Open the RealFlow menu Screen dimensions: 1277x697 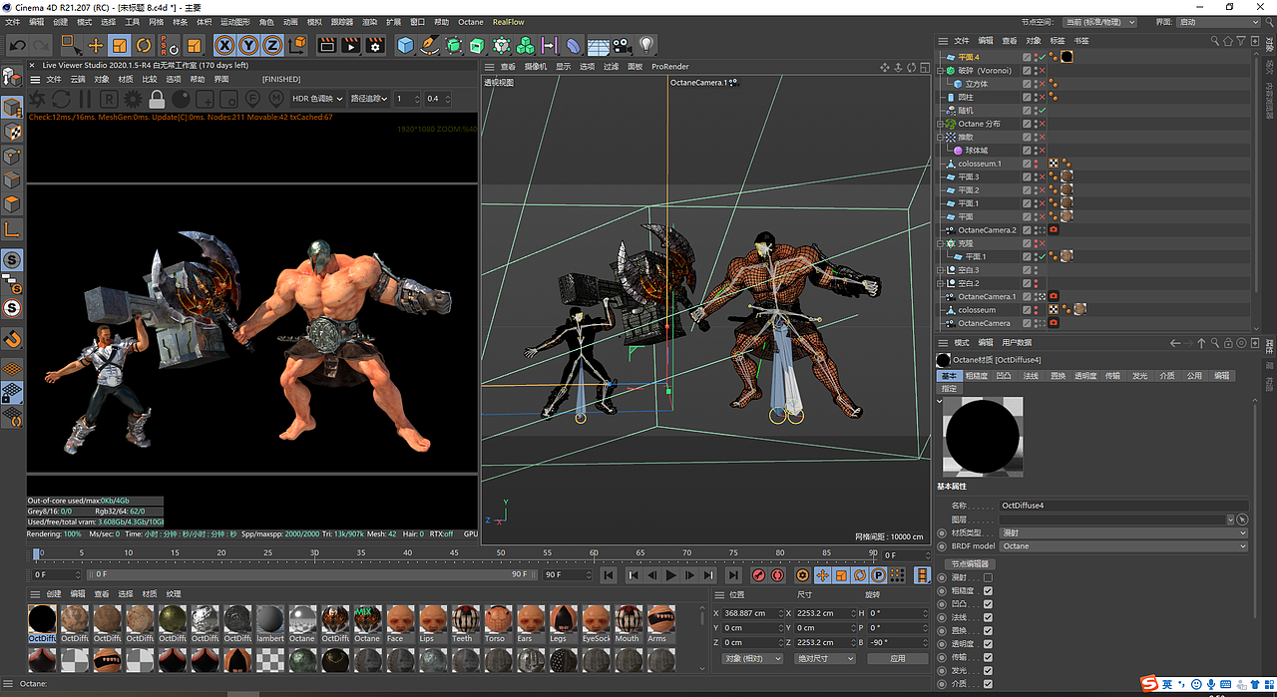point(508,22)
